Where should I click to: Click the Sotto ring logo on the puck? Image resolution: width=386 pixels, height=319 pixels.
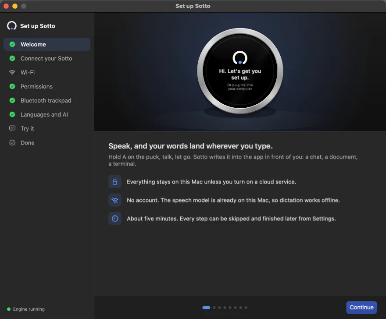240,57
